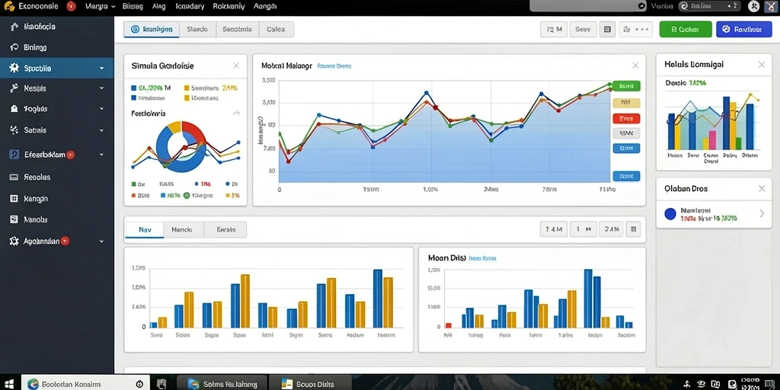The width and height of the screenshot is (780, 390).
Task: Click the wrench icon beside 'Resuis'
Action: pos(14,88)
